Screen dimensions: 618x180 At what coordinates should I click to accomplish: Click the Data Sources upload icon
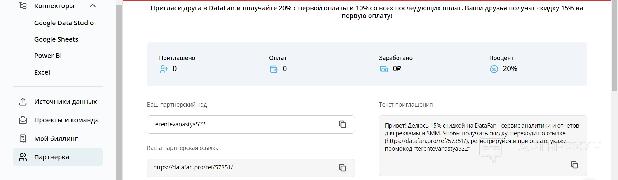23,102
